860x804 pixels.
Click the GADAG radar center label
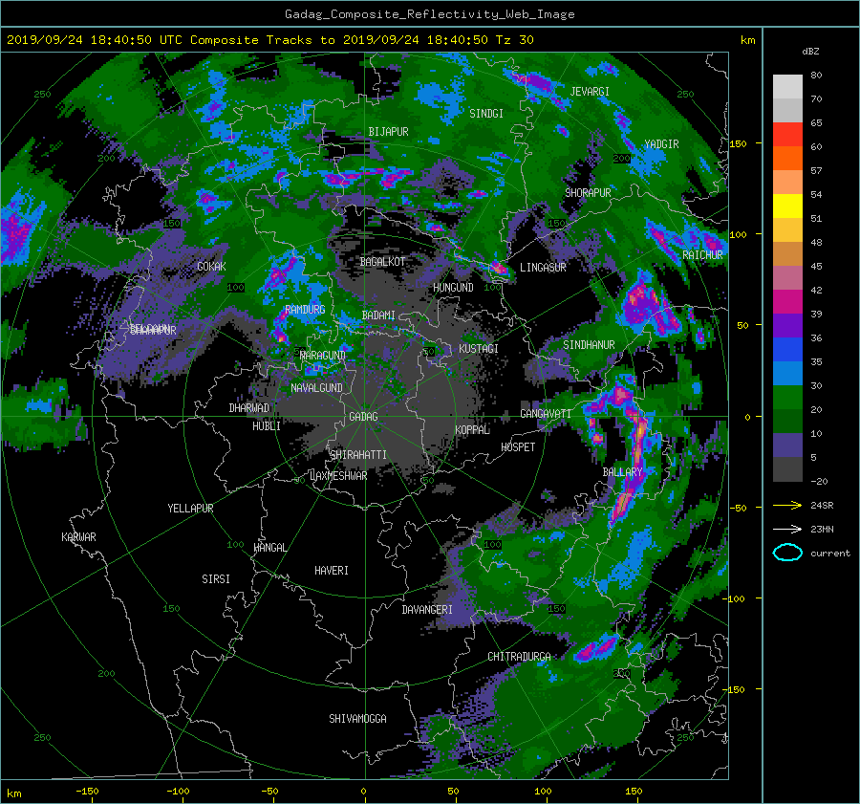pos(363,417)
